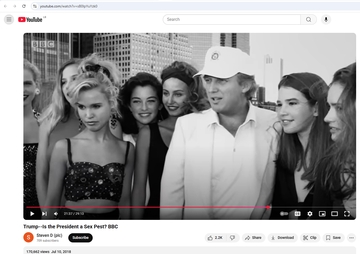Start voice search with microphone icon
The width and height of the screenshot is (360, 254).
coord(326,19)
